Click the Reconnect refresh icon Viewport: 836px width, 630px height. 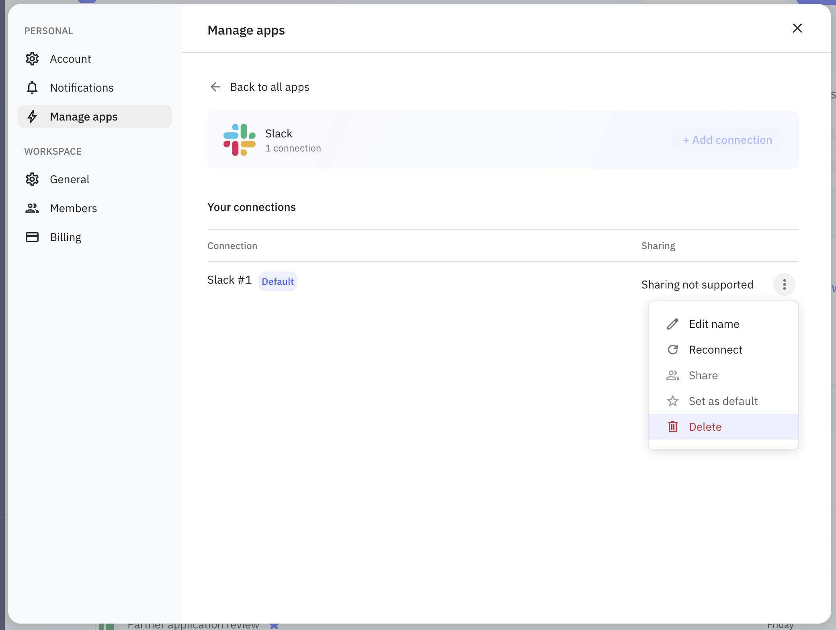pos(673,350)
